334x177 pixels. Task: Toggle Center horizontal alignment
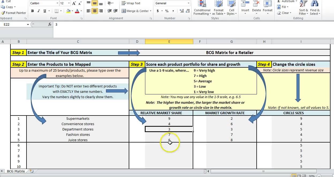click(x=95, y=11)
